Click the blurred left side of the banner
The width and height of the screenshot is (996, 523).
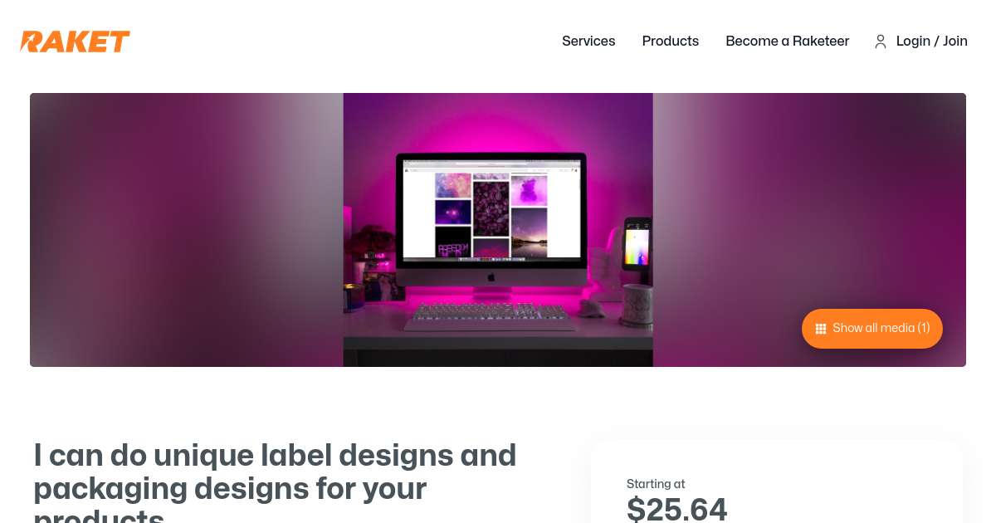pos(187,230)
